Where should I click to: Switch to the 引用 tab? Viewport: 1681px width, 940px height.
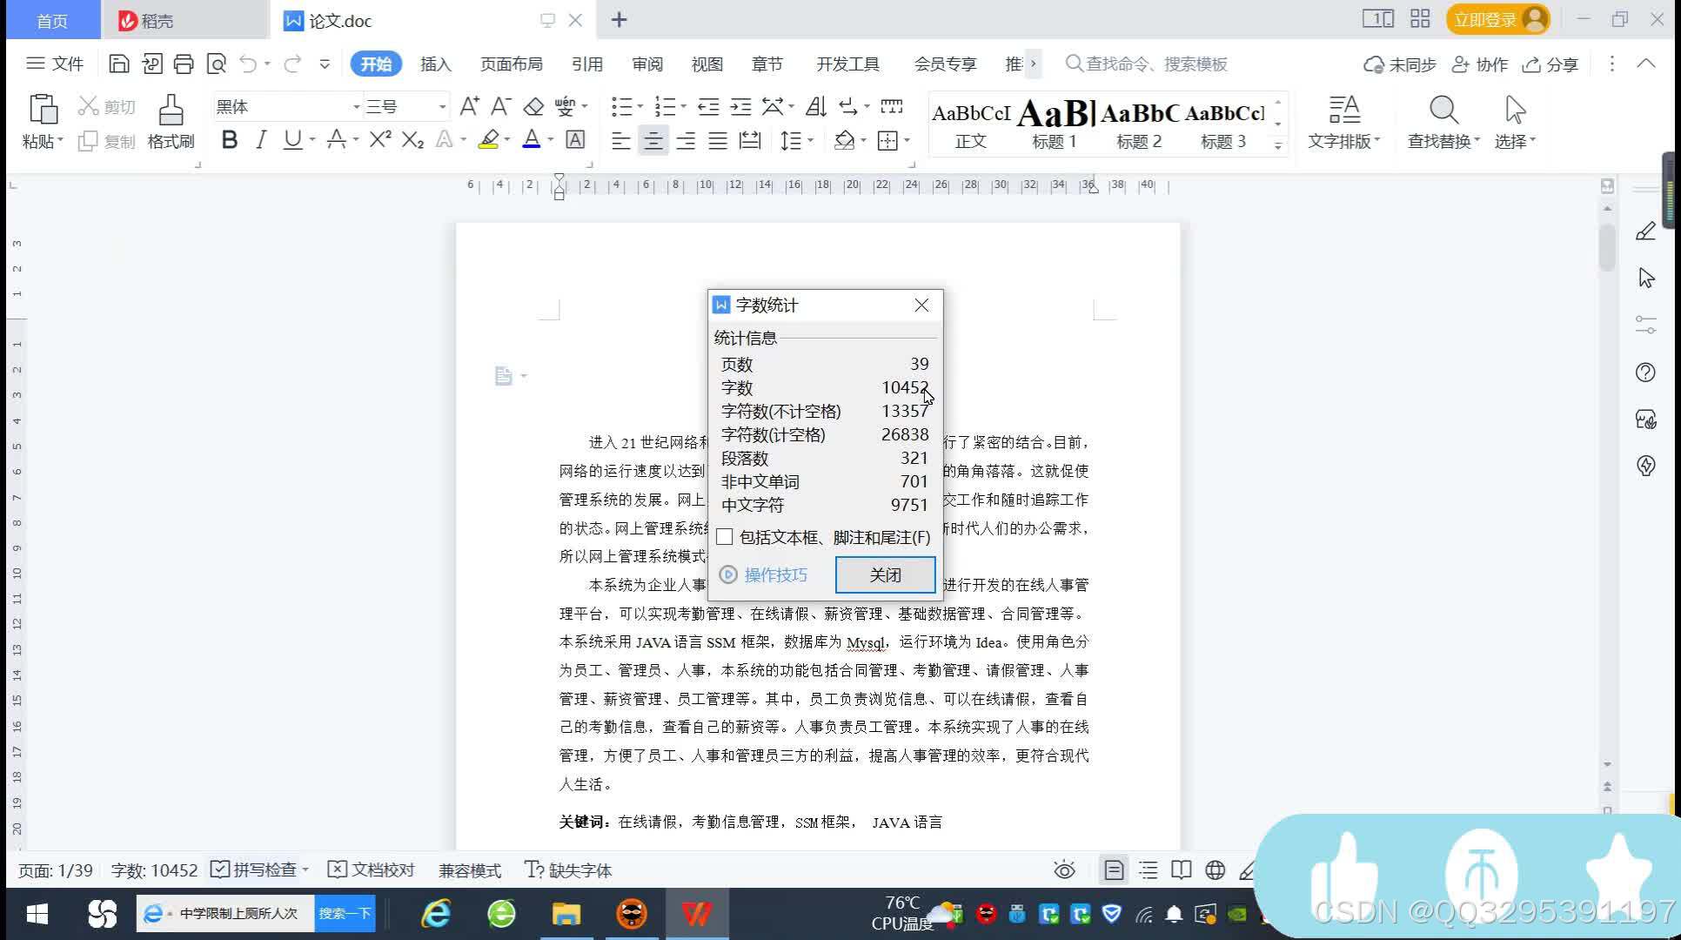(587, 64)
